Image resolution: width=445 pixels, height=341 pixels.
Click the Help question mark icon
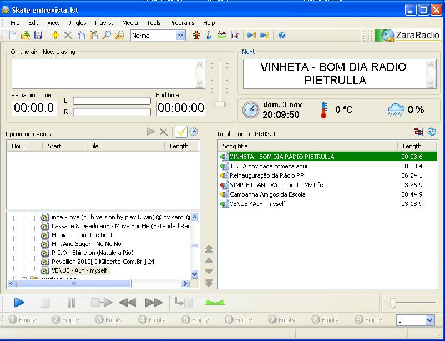(x=282, y=36)
